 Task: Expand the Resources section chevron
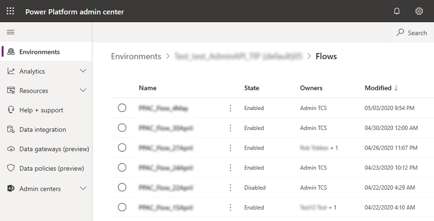tap(83, 90)
